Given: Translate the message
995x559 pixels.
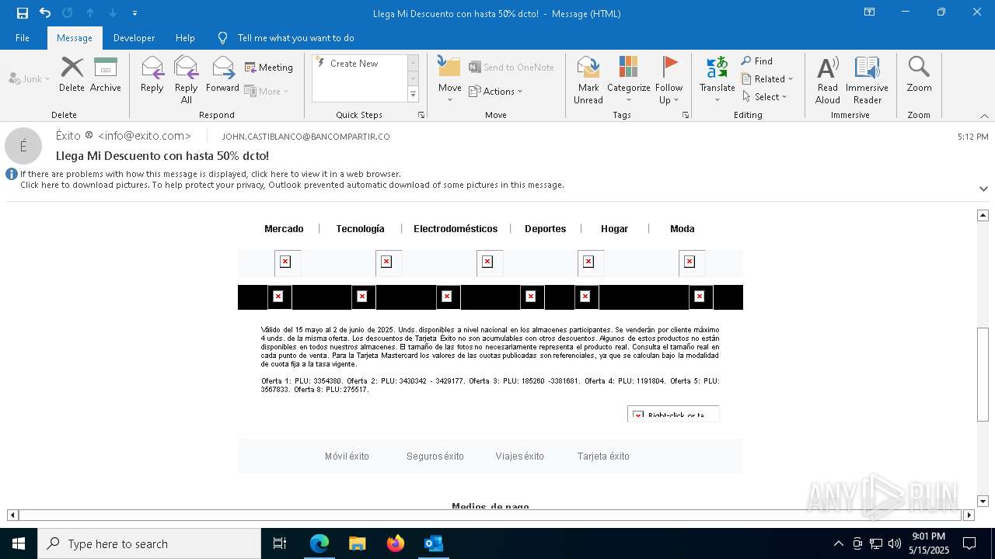Looking at the screenshot, I should click(717, 80).
